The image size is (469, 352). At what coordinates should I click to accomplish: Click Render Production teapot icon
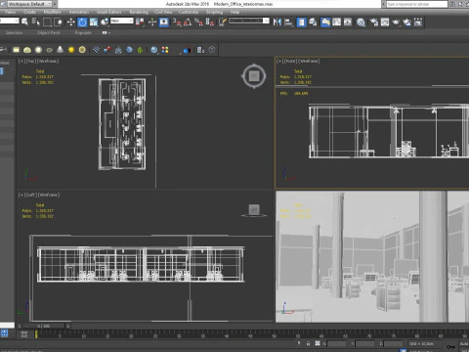pos(396,22)
